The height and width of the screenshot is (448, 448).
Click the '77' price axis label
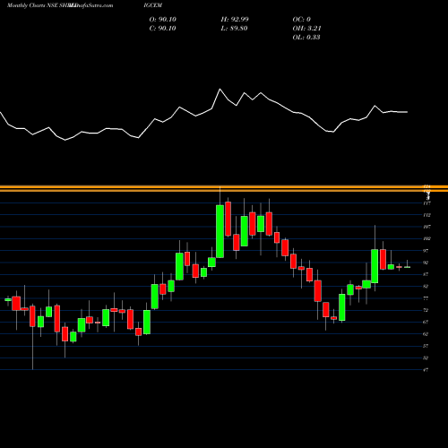tap(426, 298)
